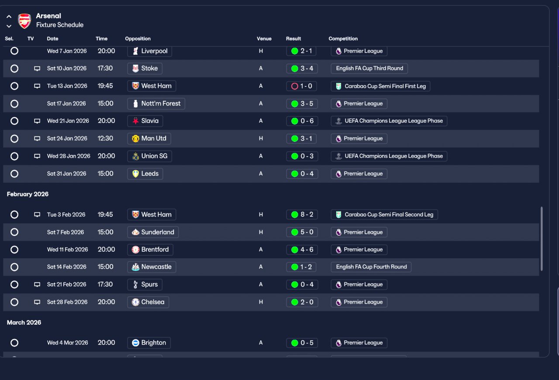Screen dimensions: 559x380
Task: Select the Liverpool fixture radio button
Action: point(14,51)
